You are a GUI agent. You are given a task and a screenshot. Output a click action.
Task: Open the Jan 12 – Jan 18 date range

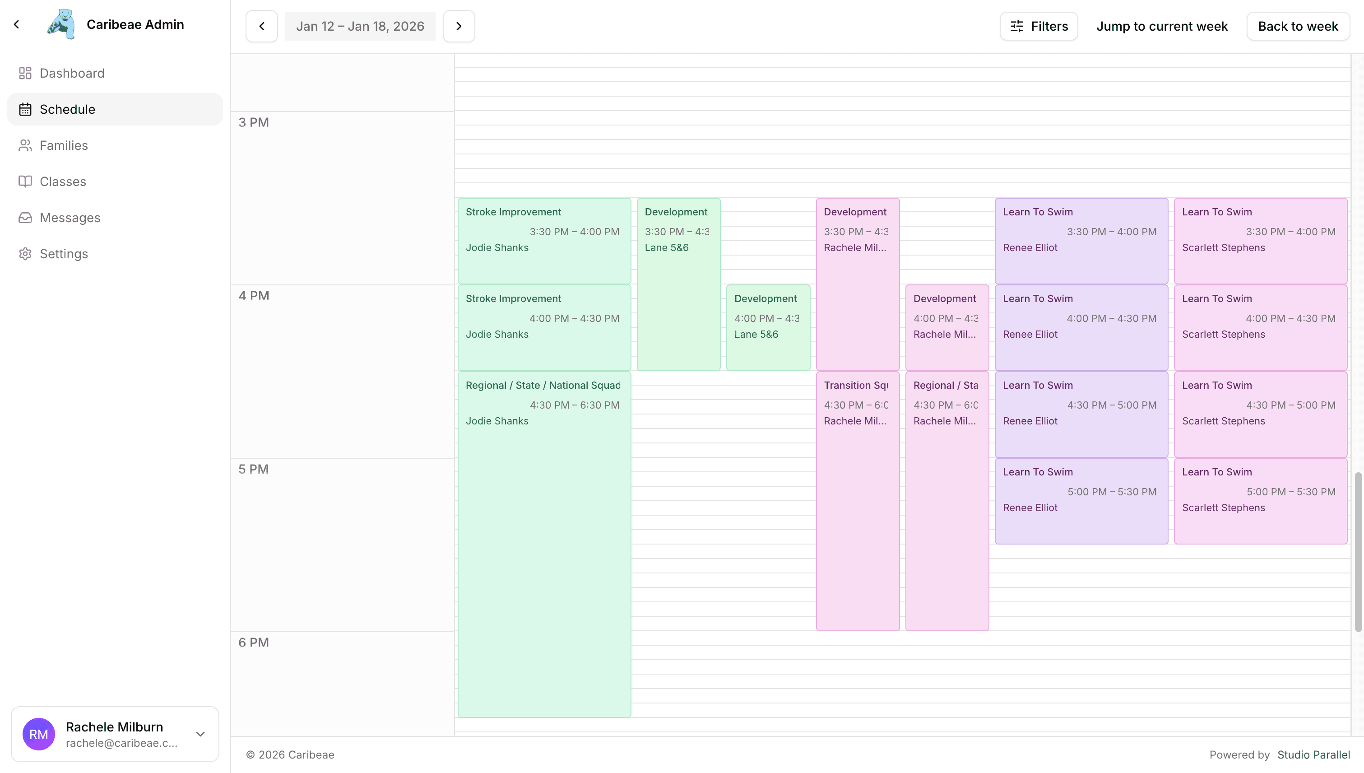[360, 25]
